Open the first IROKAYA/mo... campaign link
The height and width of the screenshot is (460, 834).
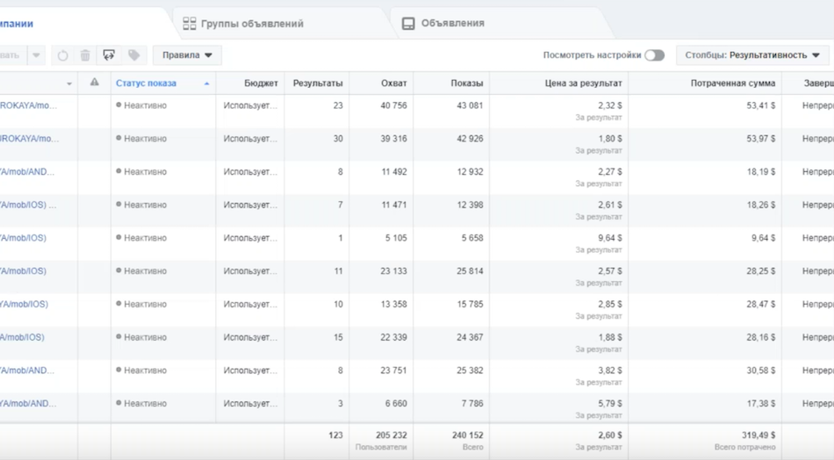pyautogui.click(x=28, y=105)
